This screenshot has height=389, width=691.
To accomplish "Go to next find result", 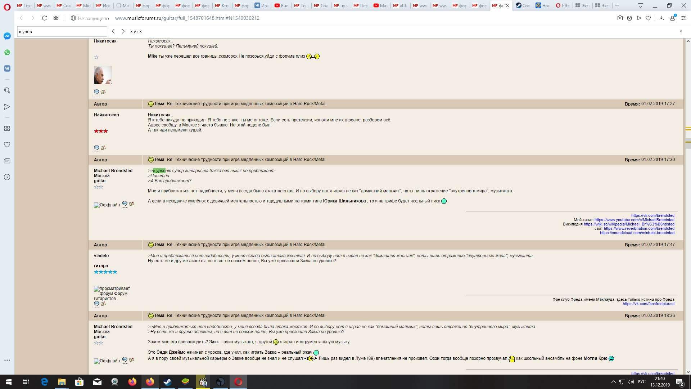I will pyautogui.click(x=123, y=31).
